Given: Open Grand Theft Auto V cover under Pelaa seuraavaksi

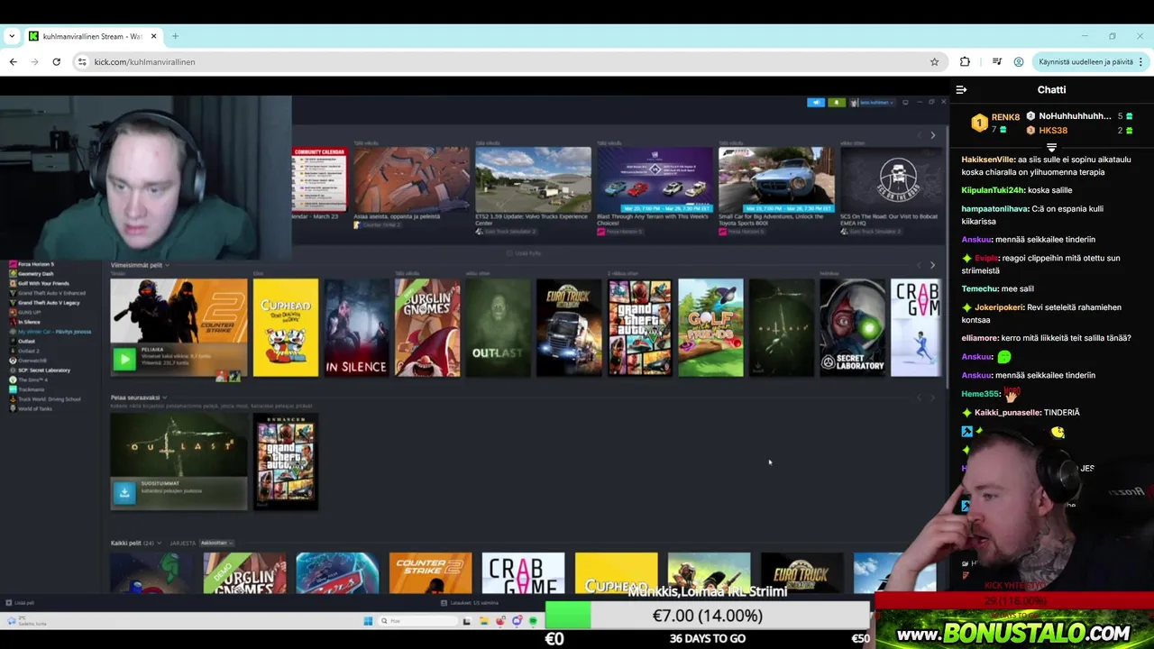Looking at the screenshot, I should tap(286, 462).
